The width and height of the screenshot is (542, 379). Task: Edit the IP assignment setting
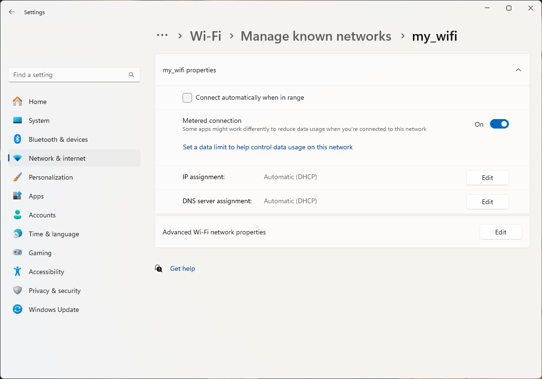(487, 178)
